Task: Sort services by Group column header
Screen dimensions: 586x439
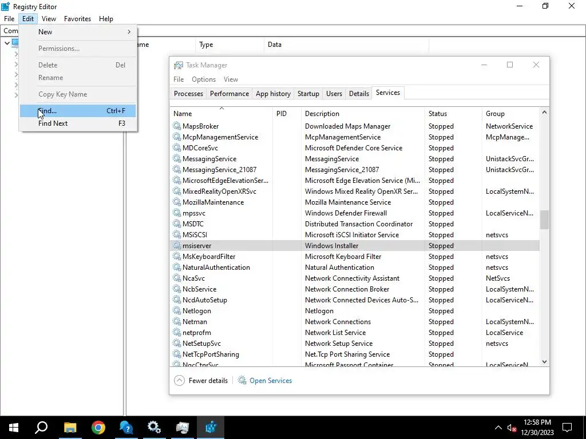Action: pyautogui.click(x=510, y=114)
